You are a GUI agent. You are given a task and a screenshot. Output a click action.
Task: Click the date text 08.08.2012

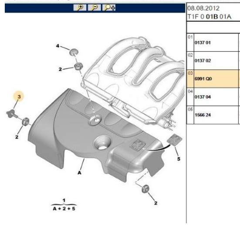(x=203, y=8)
